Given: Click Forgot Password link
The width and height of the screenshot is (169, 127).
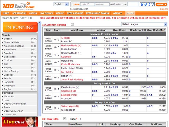Looking at the screenshot, I should [x=79, y=9].
